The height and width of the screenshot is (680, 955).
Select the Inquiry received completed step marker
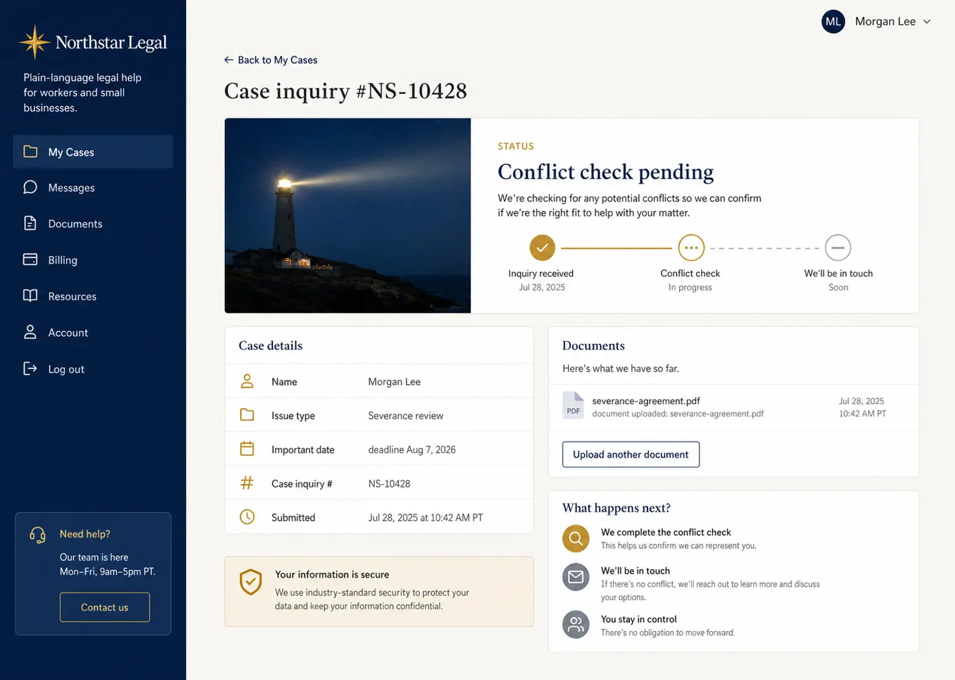coord(542,248)
